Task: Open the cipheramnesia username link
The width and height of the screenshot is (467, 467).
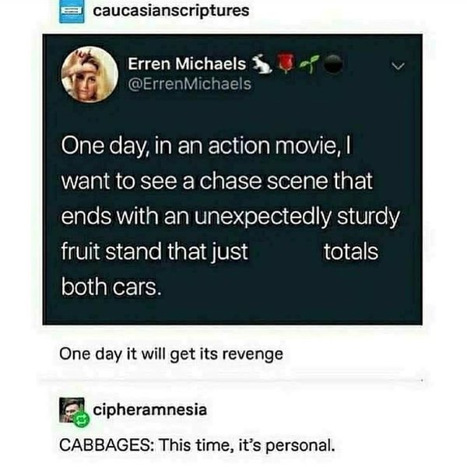Action: 149,410
